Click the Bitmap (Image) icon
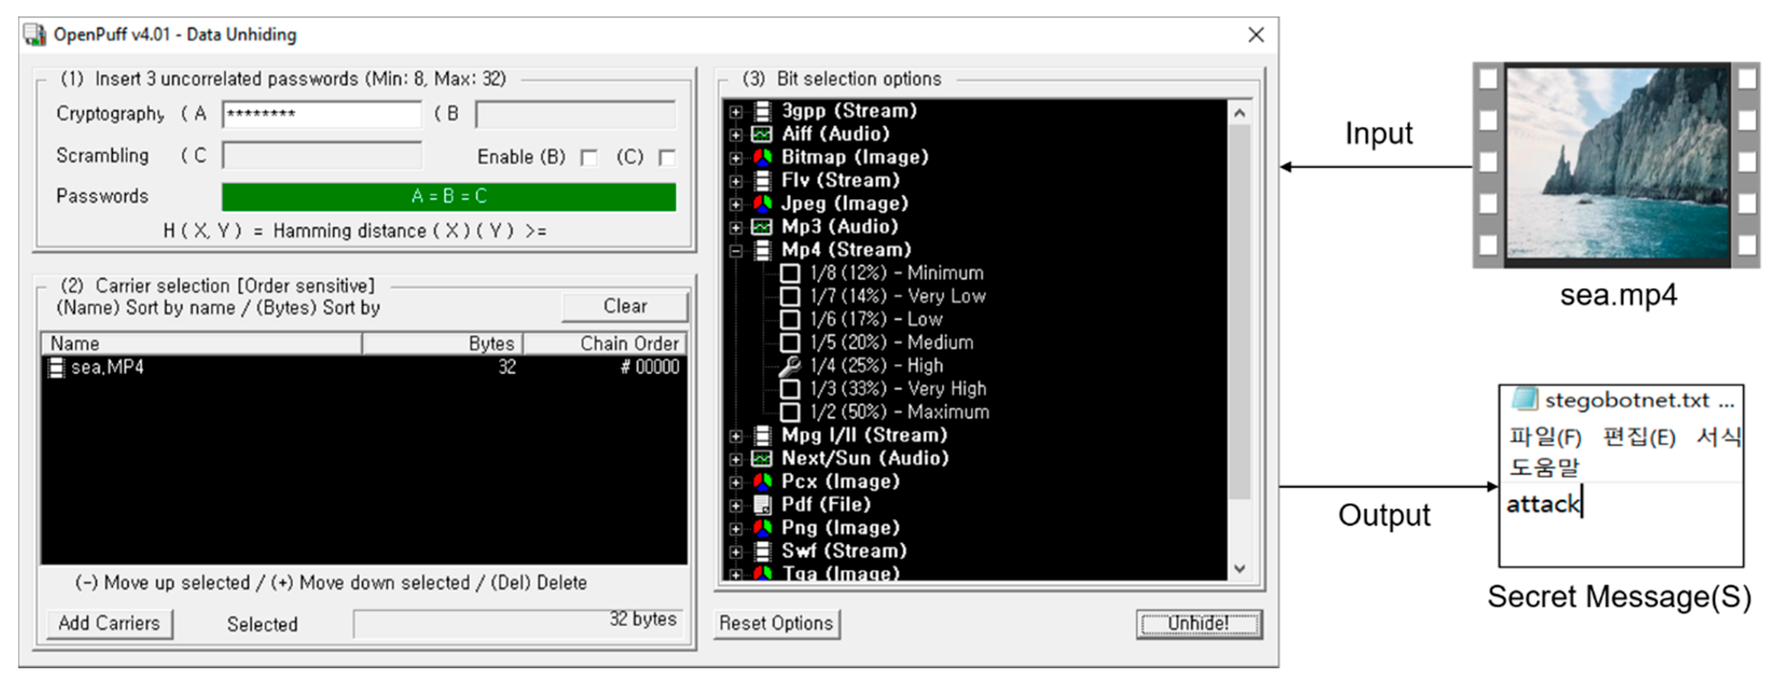This screenshot has width=1785, height=687. pos(762,157)
